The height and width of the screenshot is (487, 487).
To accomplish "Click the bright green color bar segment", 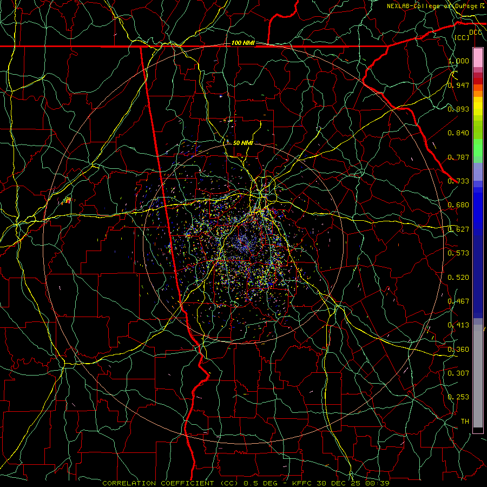I will (x=478, y=148).
